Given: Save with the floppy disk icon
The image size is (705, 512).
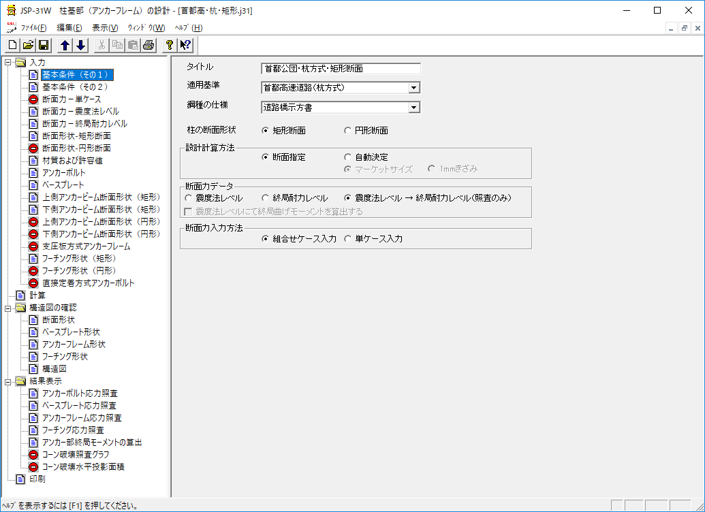Looking at the screenshot, I should [x=43, y=46].
